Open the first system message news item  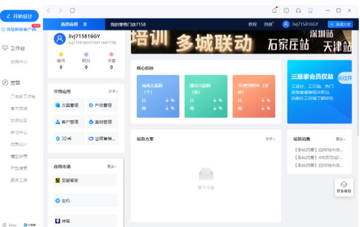pos(319,150)
